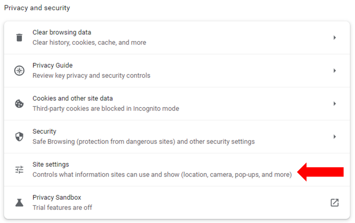This screenshot has width=355, height=223.
Task: Click the Privacy Sandbox flask icon
Action: (19, 203)
